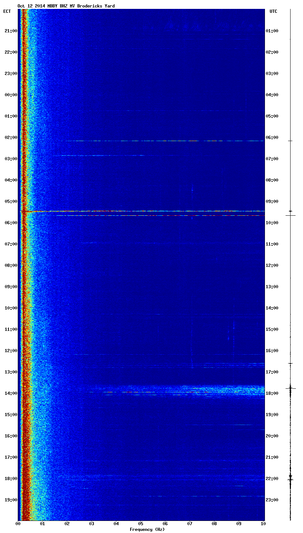Screen dimensions: 303x533
Task: Click the 01:00 label on the ECT axis
Action: pos(11,116)
